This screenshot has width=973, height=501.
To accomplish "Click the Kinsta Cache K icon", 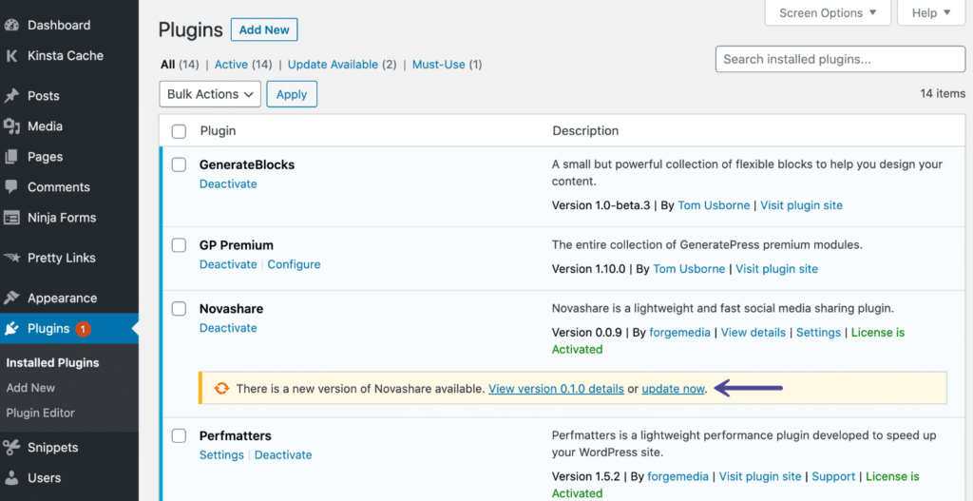I will coord(11,56).
